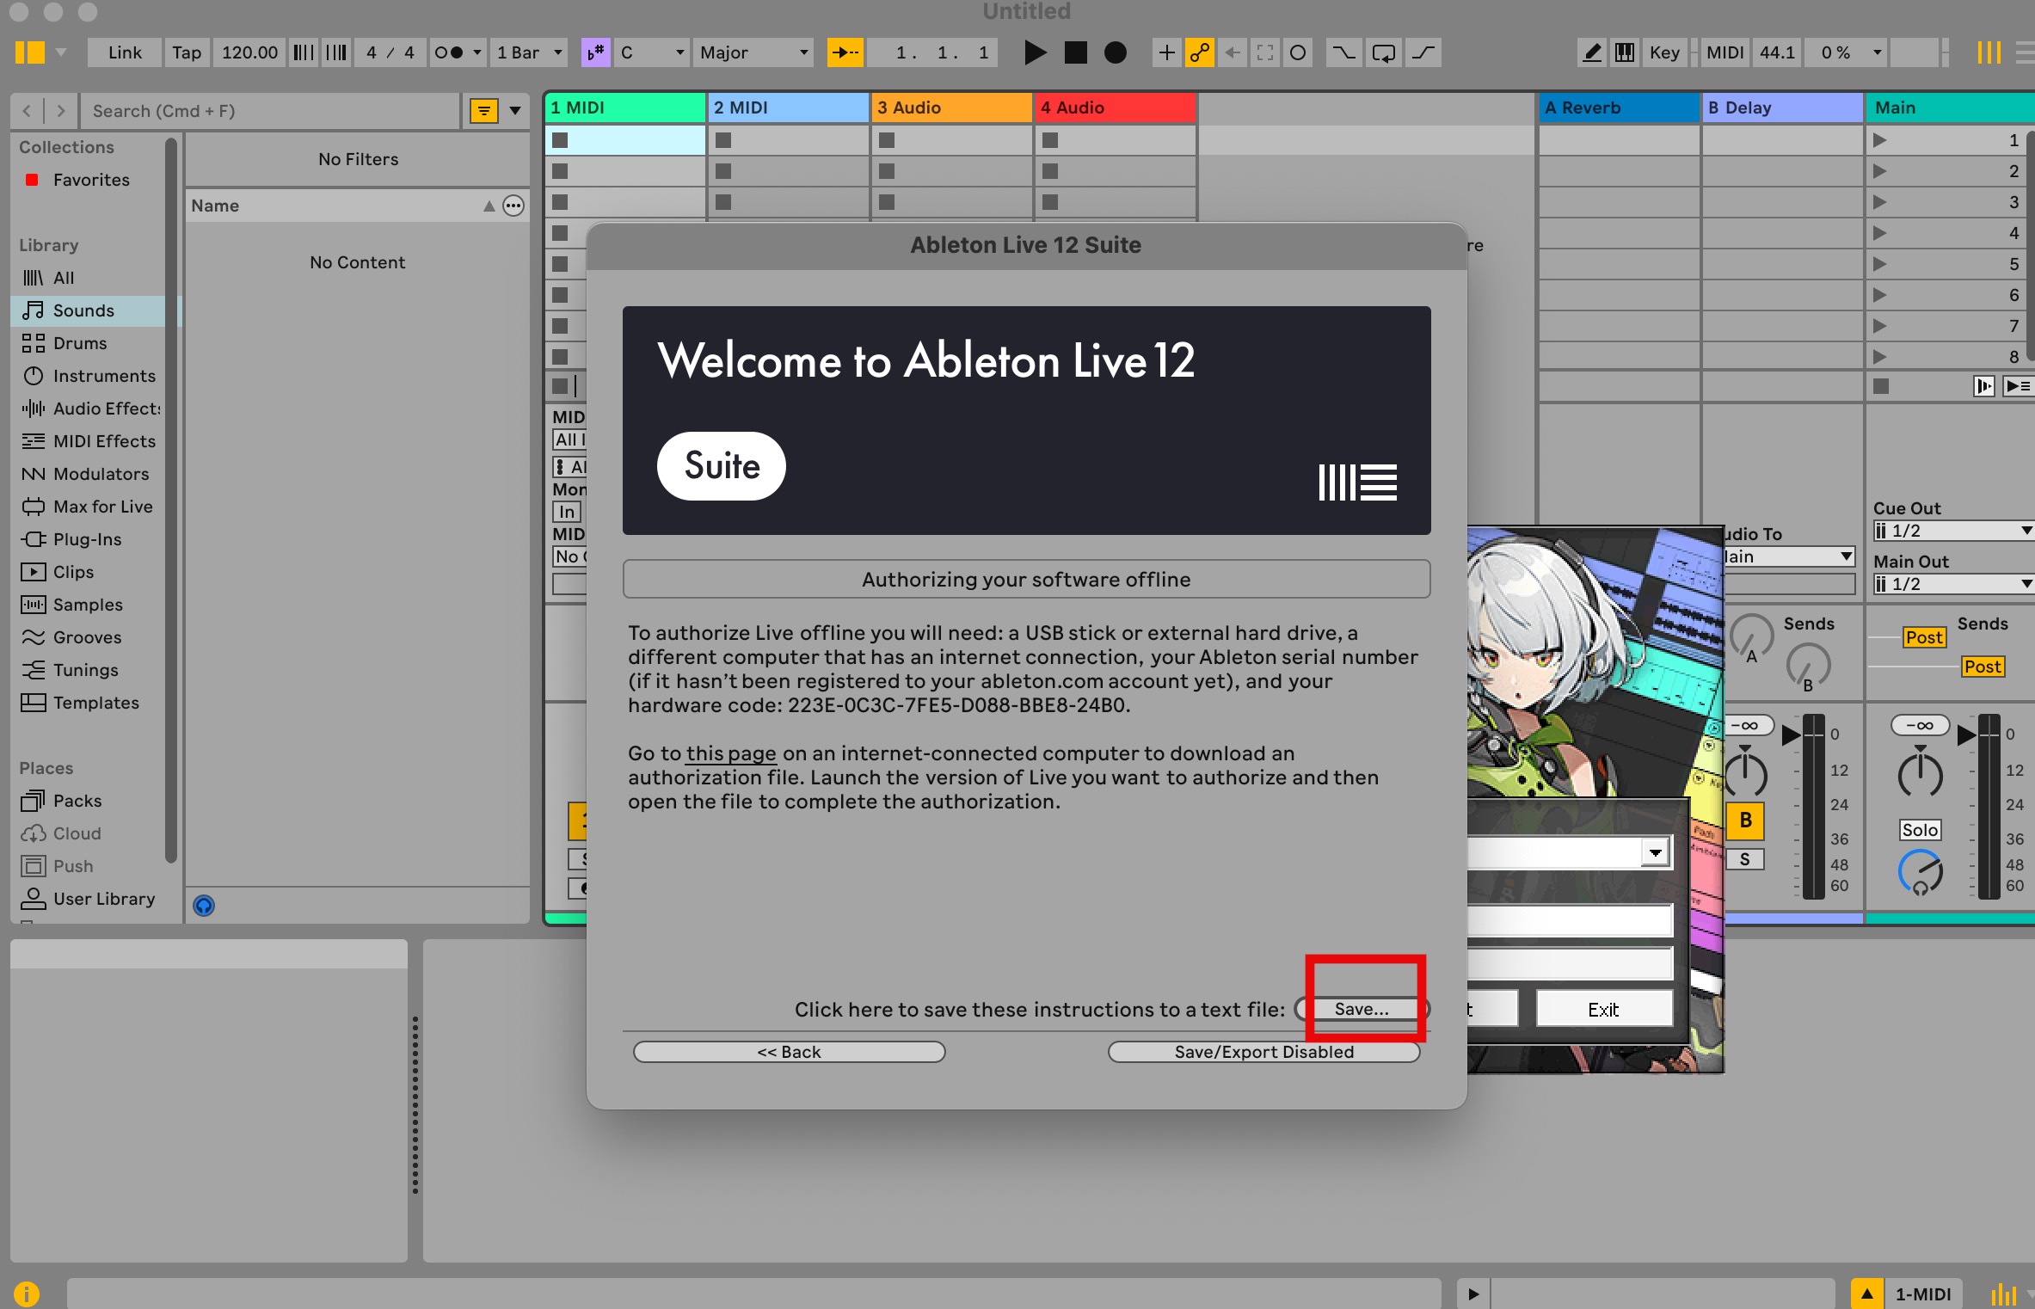The width and height of the screenshot is (2035, 1309).
Task: Expand the Cue Out 1/2 dropdown
Action: click(x=1952, y=532)
